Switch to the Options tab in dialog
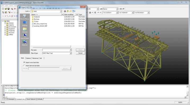Screen dimensions: 190x105 (28, 58)
